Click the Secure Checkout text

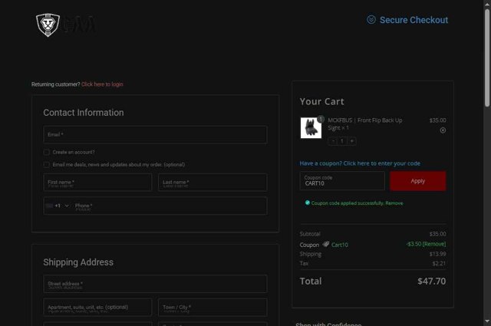414,20
